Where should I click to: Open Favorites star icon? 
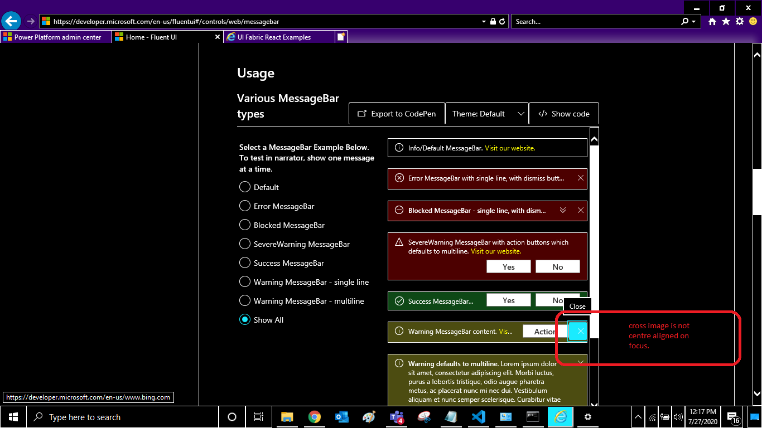coord(726,21)
